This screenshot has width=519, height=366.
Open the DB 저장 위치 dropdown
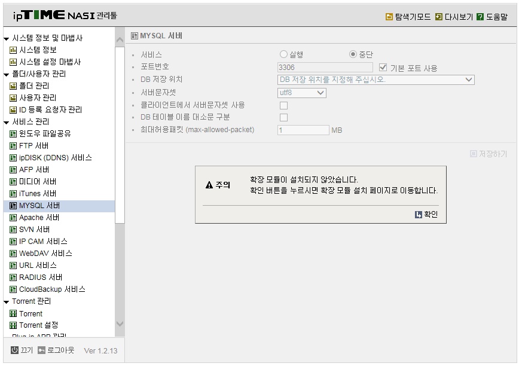375,80
